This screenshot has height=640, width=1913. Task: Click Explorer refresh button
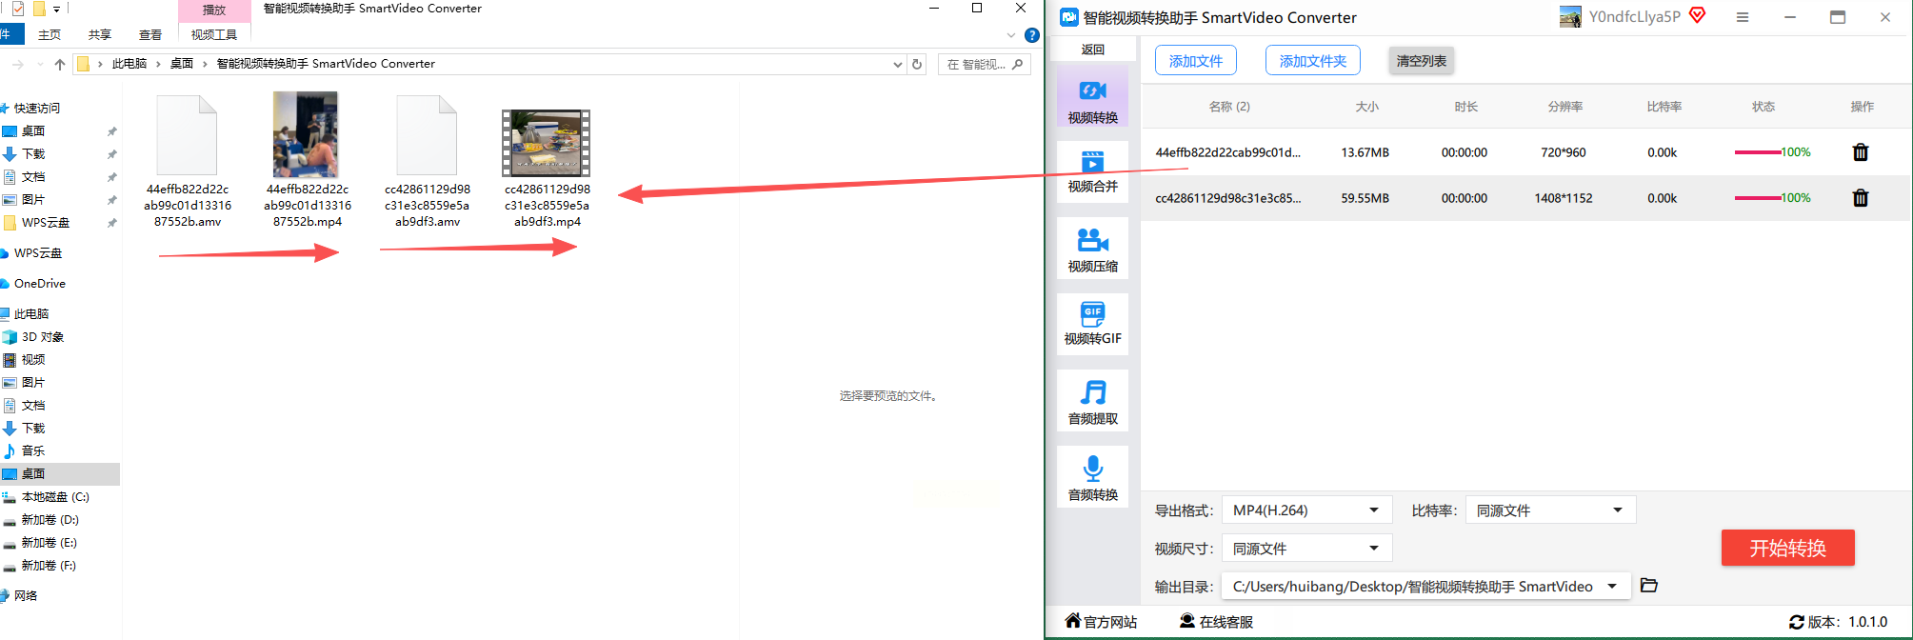(x=917, y=65)
